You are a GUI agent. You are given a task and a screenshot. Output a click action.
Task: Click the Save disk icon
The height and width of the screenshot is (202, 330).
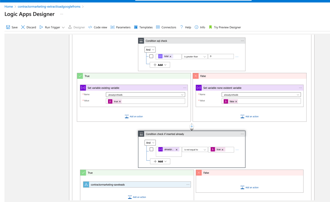(8, 27)
